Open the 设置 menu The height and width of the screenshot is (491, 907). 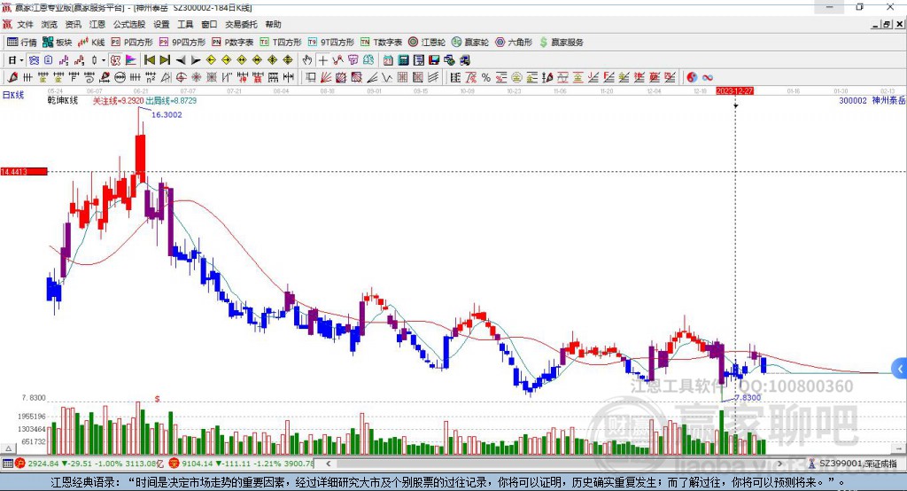[161, 24]
